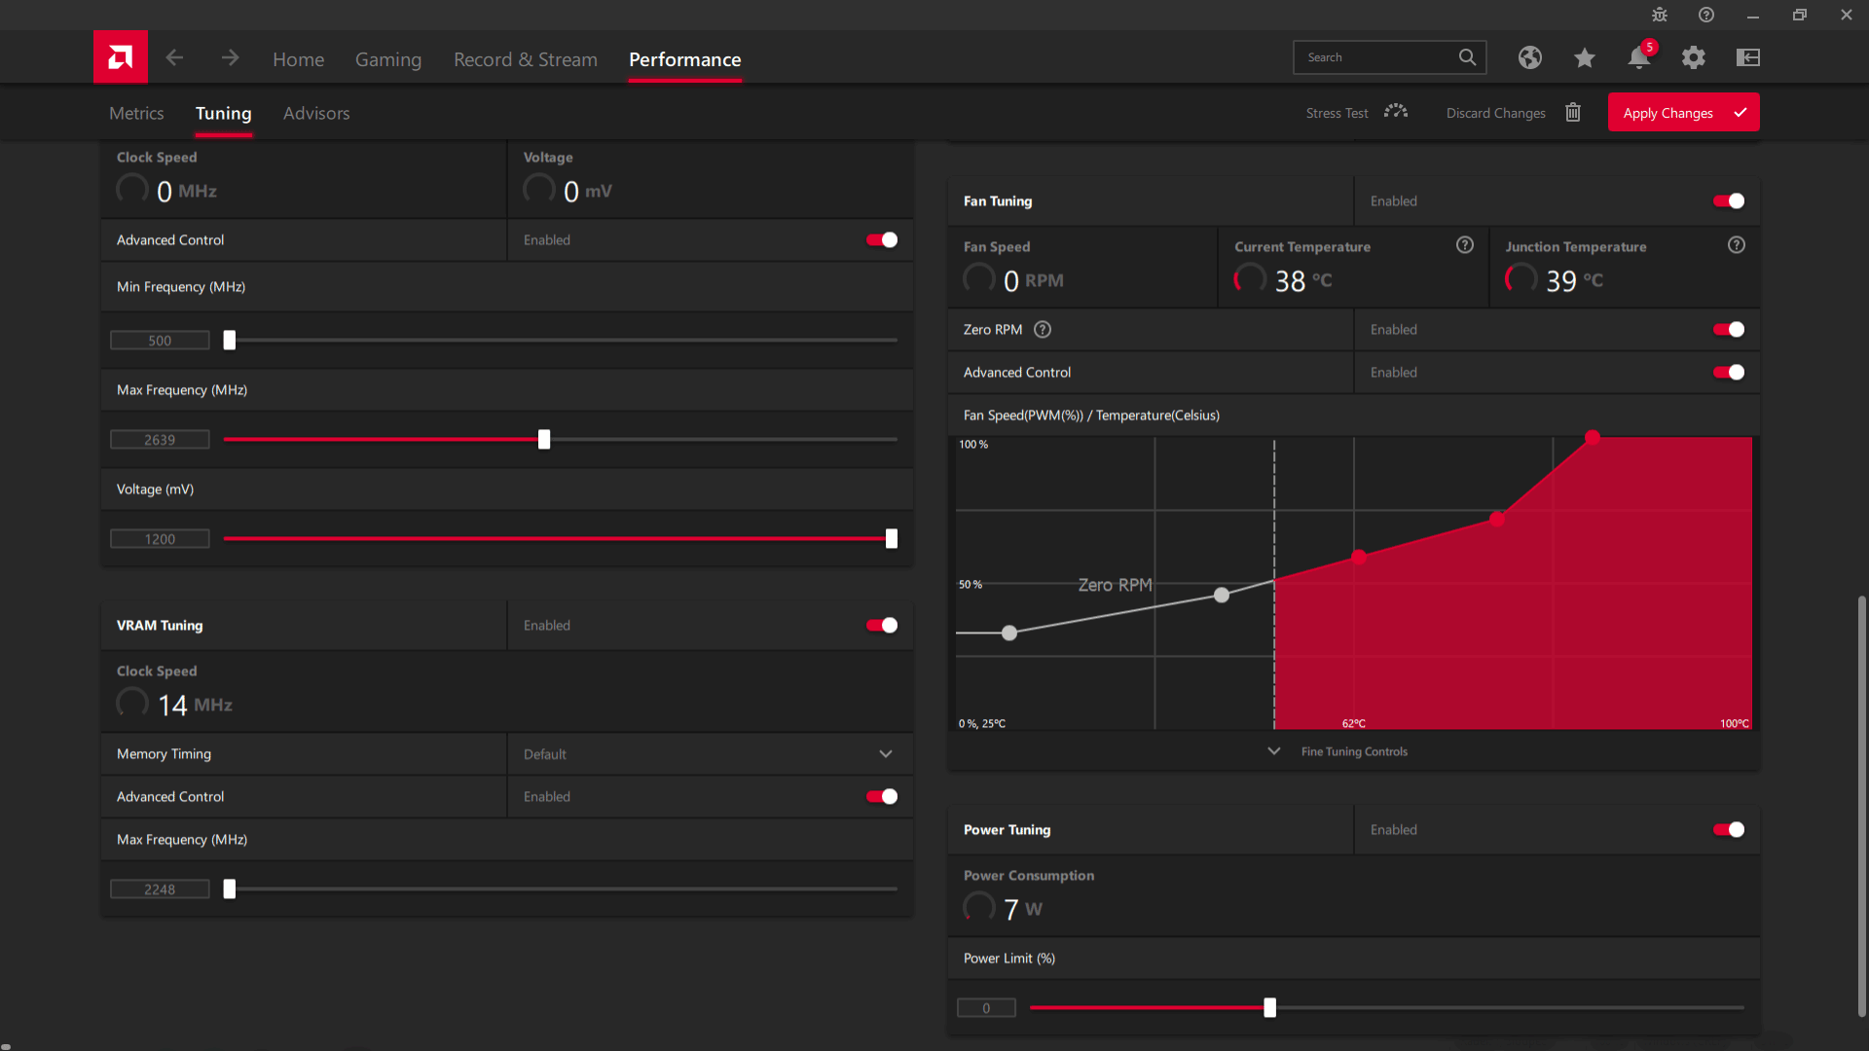Open the search bar

(x=1386, y=56)
